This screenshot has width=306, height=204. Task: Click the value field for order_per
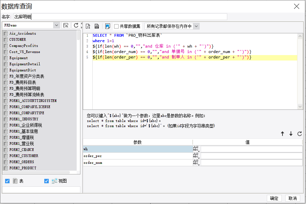(251, 156)
